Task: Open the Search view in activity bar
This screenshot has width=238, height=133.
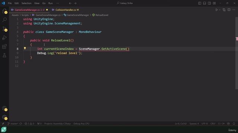Action: coord(4,20)
